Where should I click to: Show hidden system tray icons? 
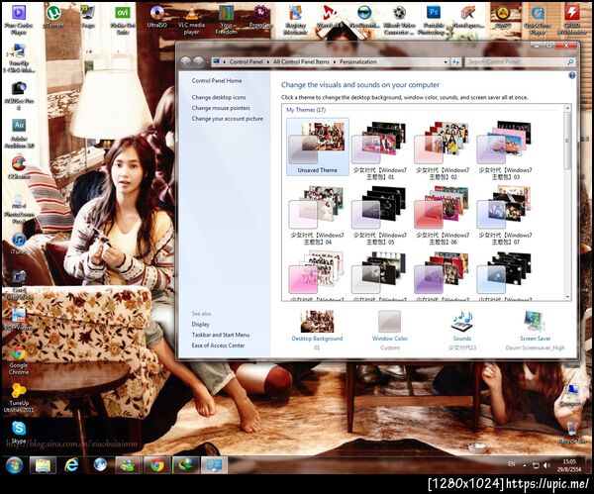coord(525,465)
